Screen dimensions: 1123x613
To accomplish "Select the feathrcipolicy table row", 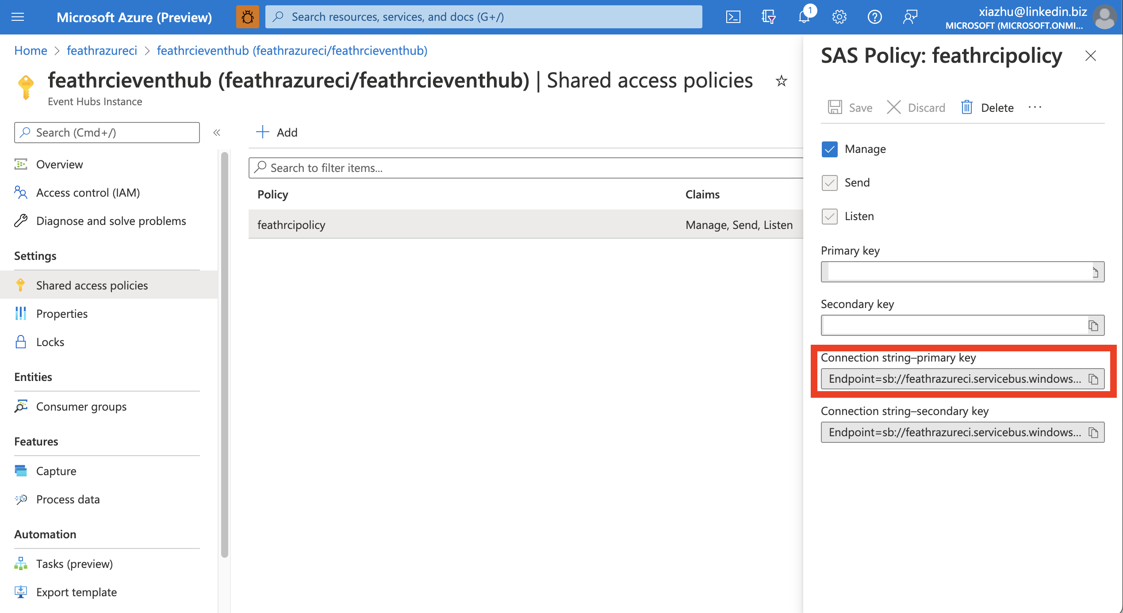I will point(525,225).
